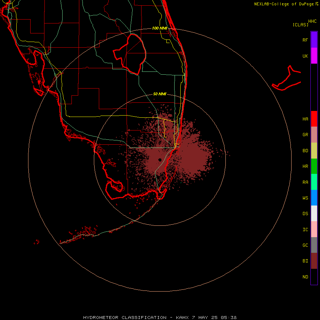Click the UK magenta legend swatch
Viewport: 320px width, 320px height.
click(314, 56)
